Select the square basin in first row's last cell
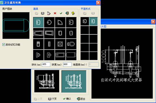The height and width of the screenshot is (103, 156). coord(71,22)
